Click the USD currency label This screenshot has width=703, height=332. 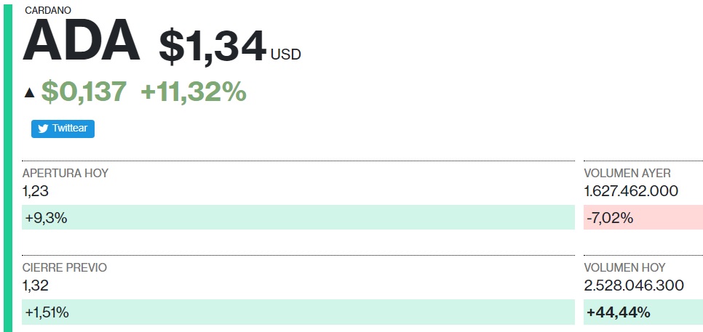tap(285, 54)
